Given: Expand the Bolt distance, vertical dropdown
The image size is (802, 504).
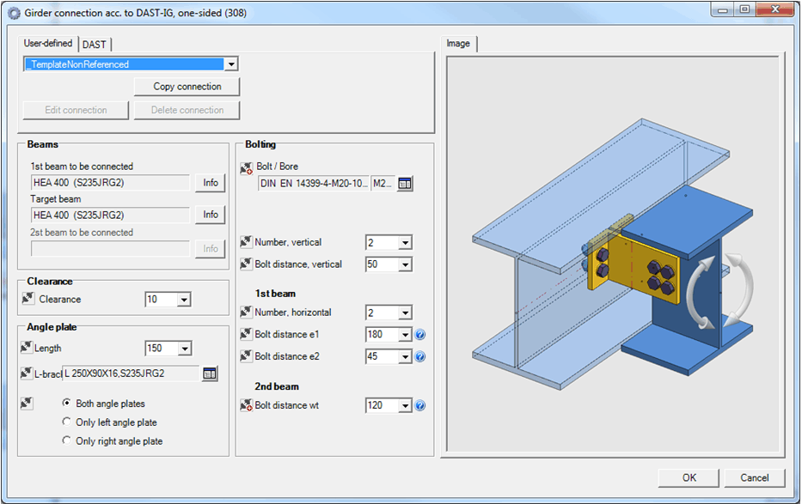Looking at the screenshot, I should click(405, 264).
